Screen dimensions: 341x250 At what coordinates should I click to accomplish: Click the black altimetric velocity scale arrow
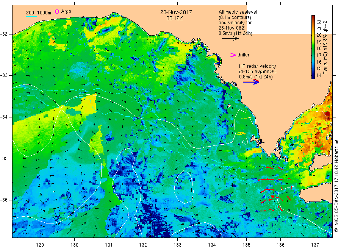(x=230, y=39)
